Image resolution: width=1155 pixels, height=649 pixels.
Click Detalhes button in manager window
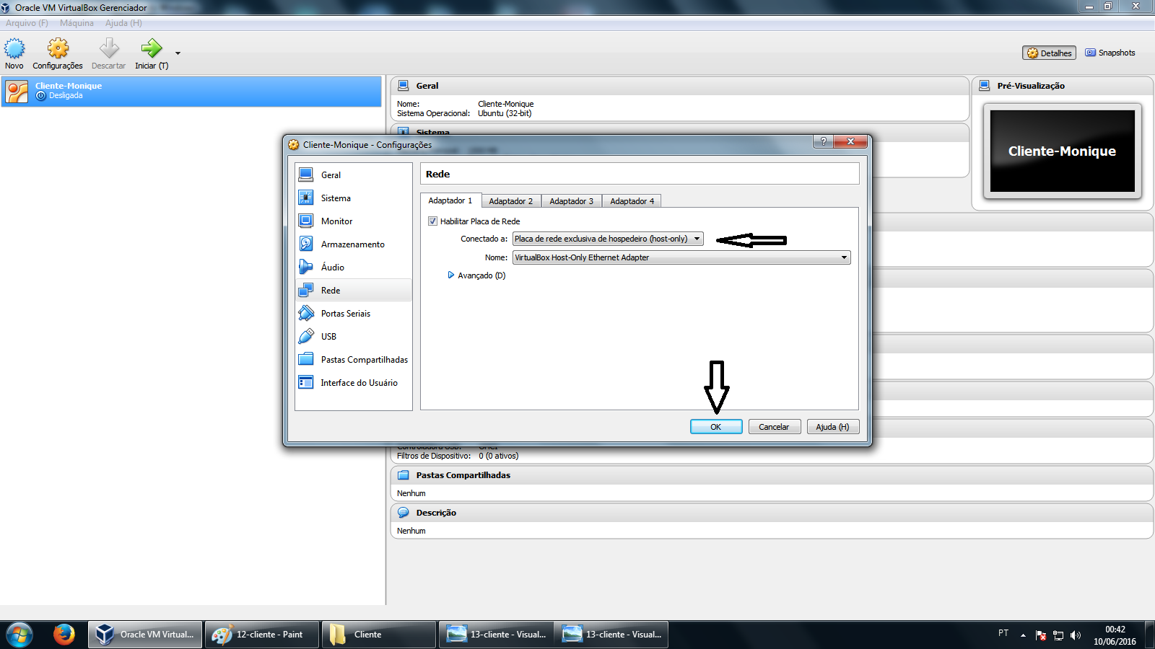tap(1050, 53)
